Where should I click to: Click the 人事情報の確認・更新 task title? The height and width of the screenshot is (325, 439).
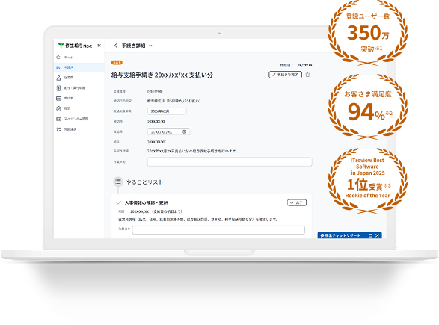click(x=146, y=202)
